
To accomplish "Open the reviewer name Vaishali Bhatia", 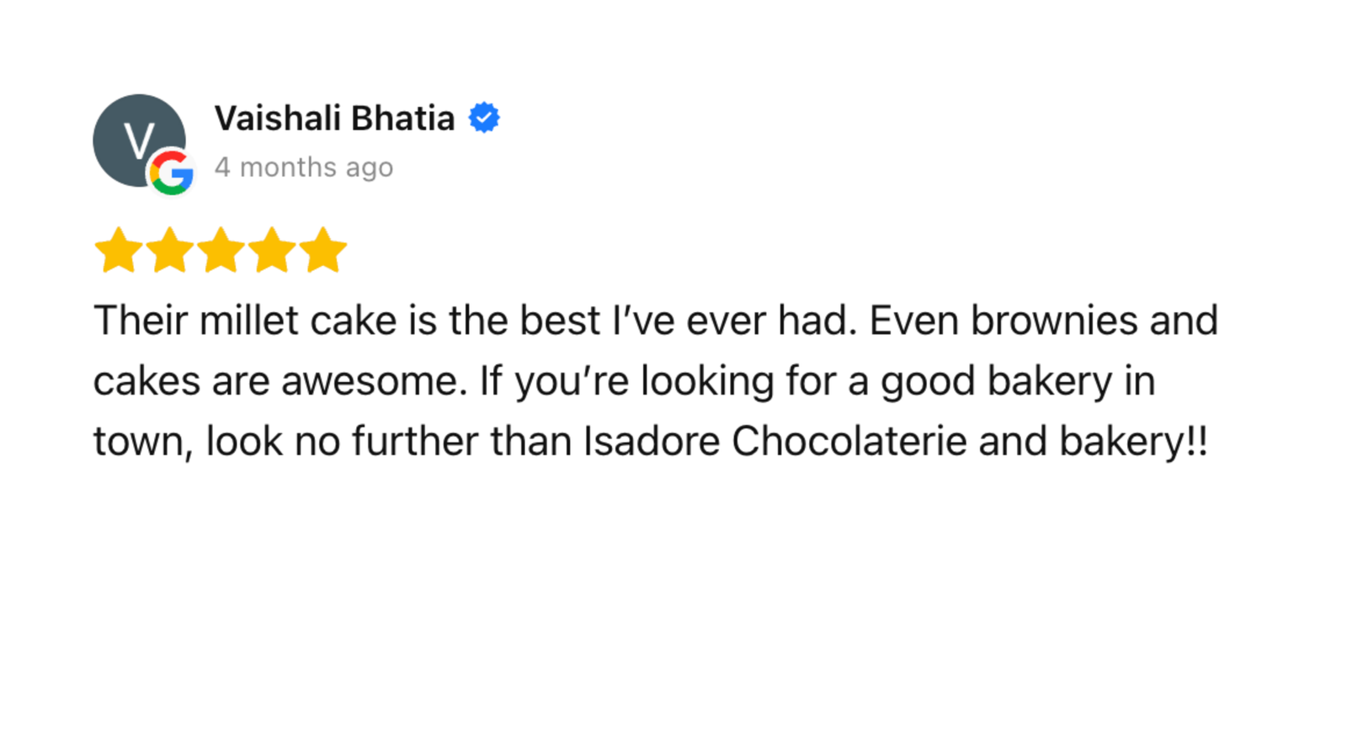I will click(x=334, y=118).
